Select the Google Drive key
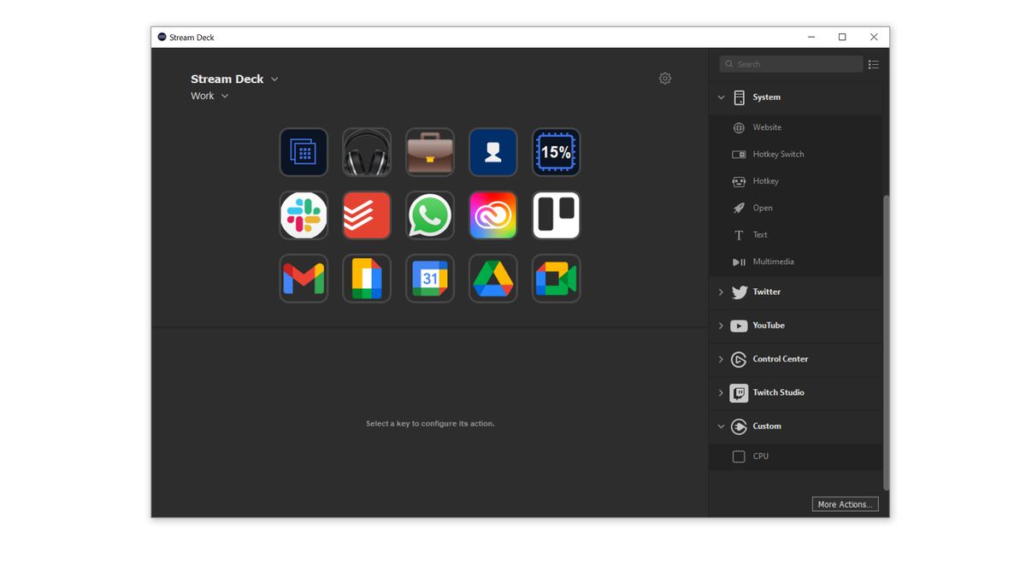This screenshot has width=1026, height=577. point(493,279)
